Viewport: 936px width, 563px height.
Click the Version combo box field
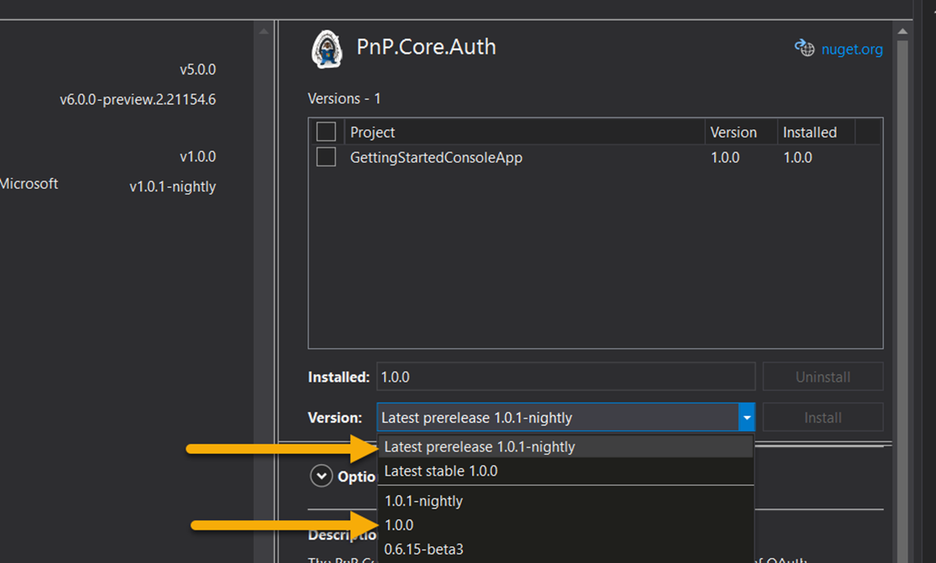pos(555,417)
